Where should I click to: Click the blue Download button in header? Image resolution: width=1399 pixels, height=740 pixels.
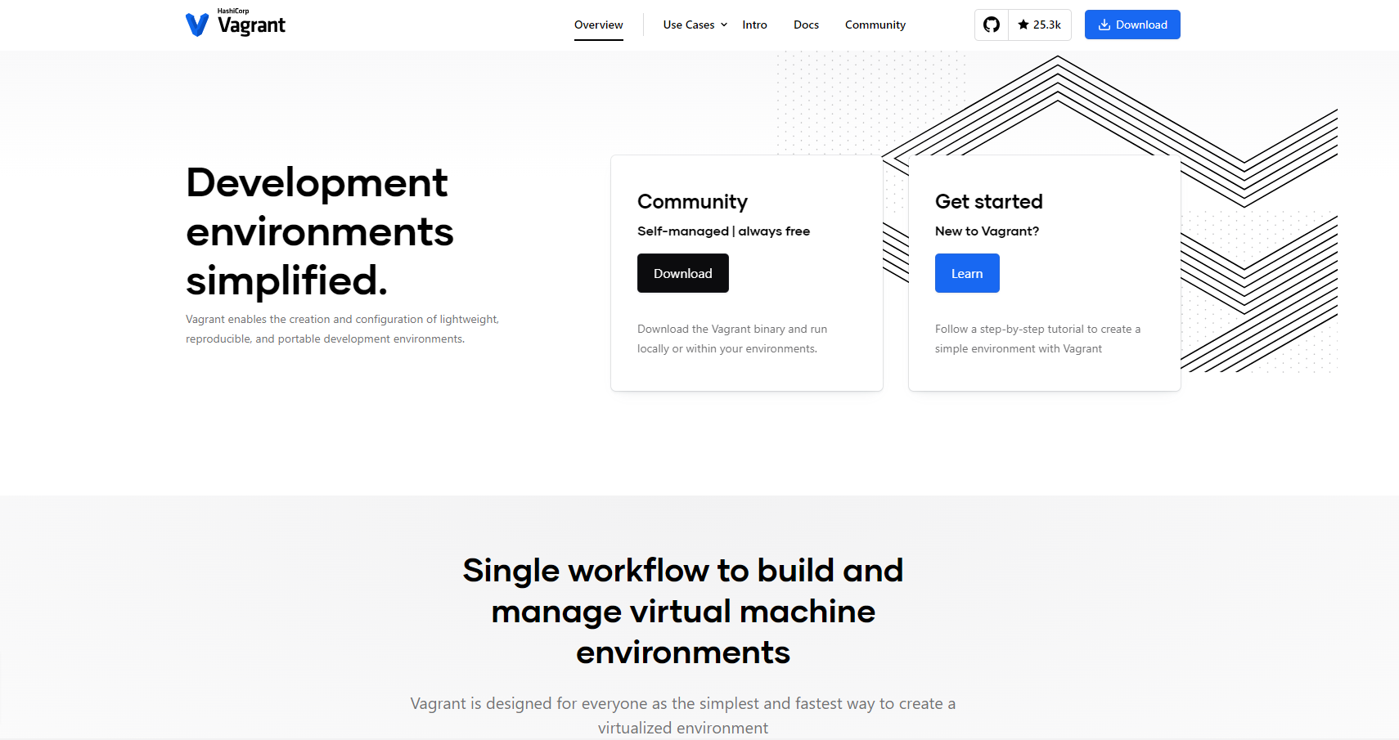click(x=1132, y=25)
